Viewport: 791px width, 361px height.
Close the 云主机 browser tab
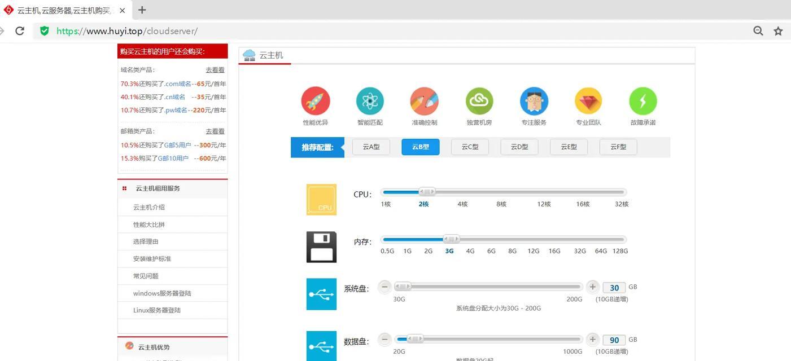(123, 10)
